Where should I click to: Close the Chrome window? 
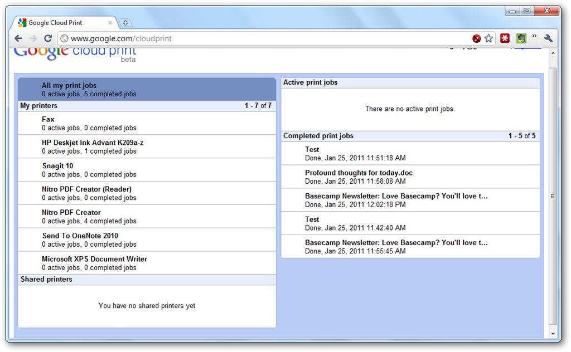point(546,11)
